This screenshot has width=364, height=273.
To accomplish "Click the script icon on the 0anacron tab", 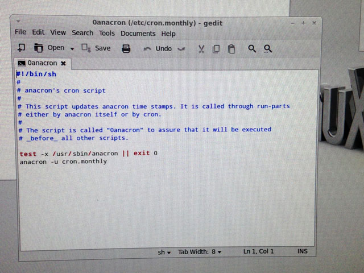I will coord(22,63).
